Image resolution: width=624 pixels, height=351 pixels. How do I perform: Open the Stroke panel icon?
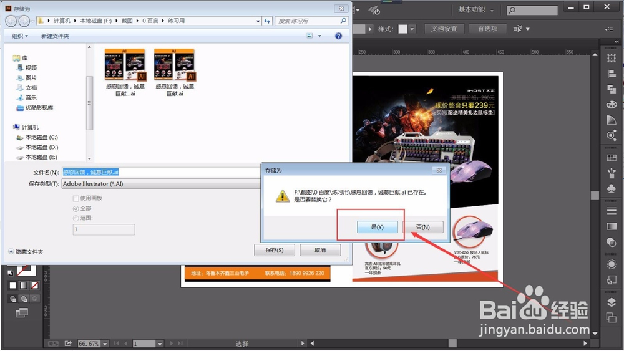coord(612,211)
